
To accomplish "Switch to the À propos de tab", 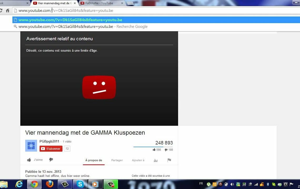I will pyautogui.click(x=94, y=160).
